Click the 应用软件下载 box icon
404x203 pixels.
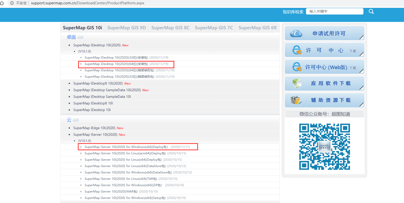[x=297, y=83]
